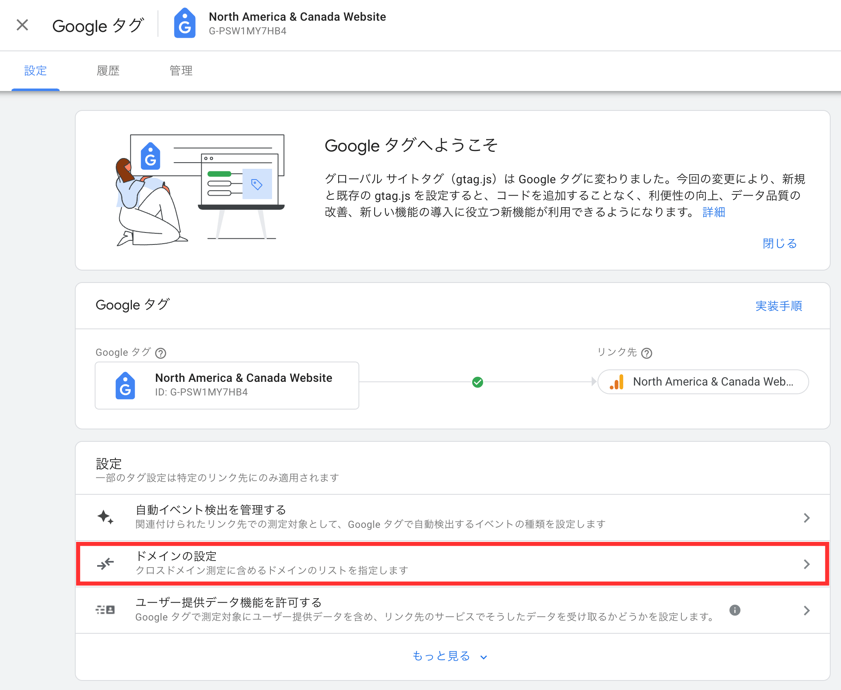Click the sparkle icon for 自動イベント検出
This screenshot has width=841, height=690.
click(x=105, y=517)
